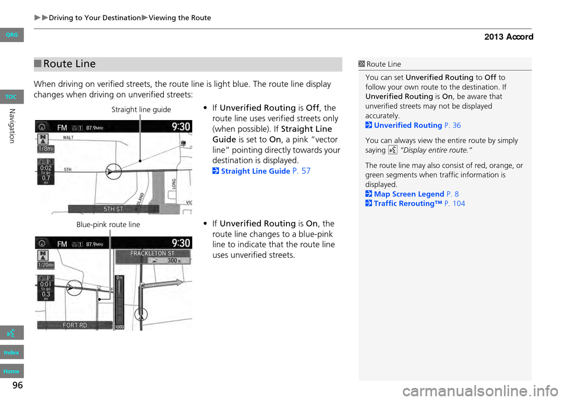Click the 5TH ST map screenshot
This screenshot has height=401, width=568.
pos(114,167)
